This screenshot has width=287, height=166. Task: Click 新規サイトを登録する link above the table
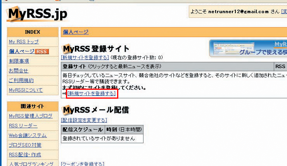85,58
